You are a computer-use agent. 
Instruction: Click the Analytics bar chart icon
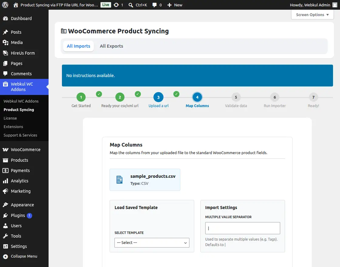(5, 181)
